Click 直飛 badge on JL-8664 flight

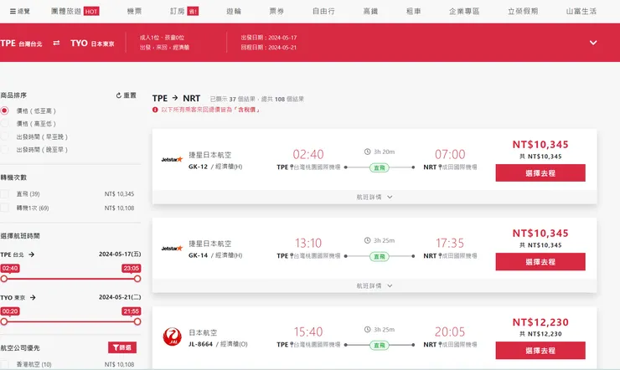point(380,346)
